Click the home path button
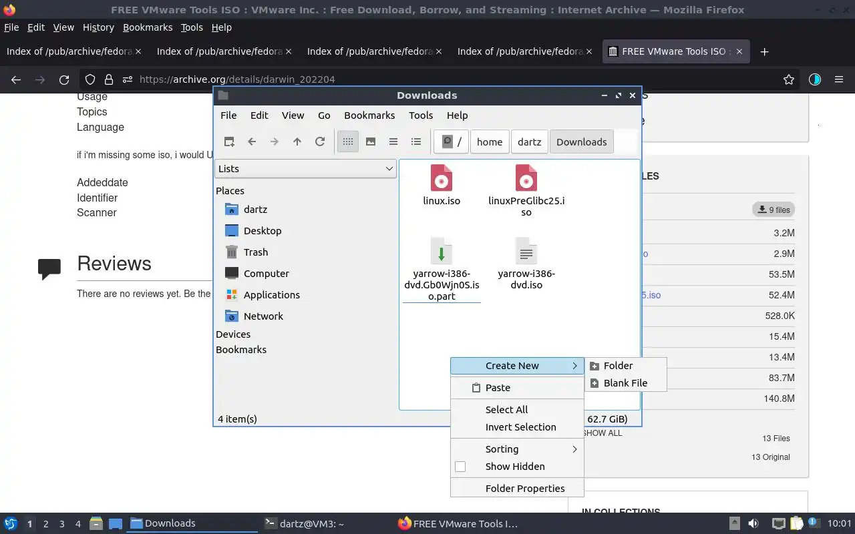855x534 pixels. pyautogui.click(x=490, y=142)
